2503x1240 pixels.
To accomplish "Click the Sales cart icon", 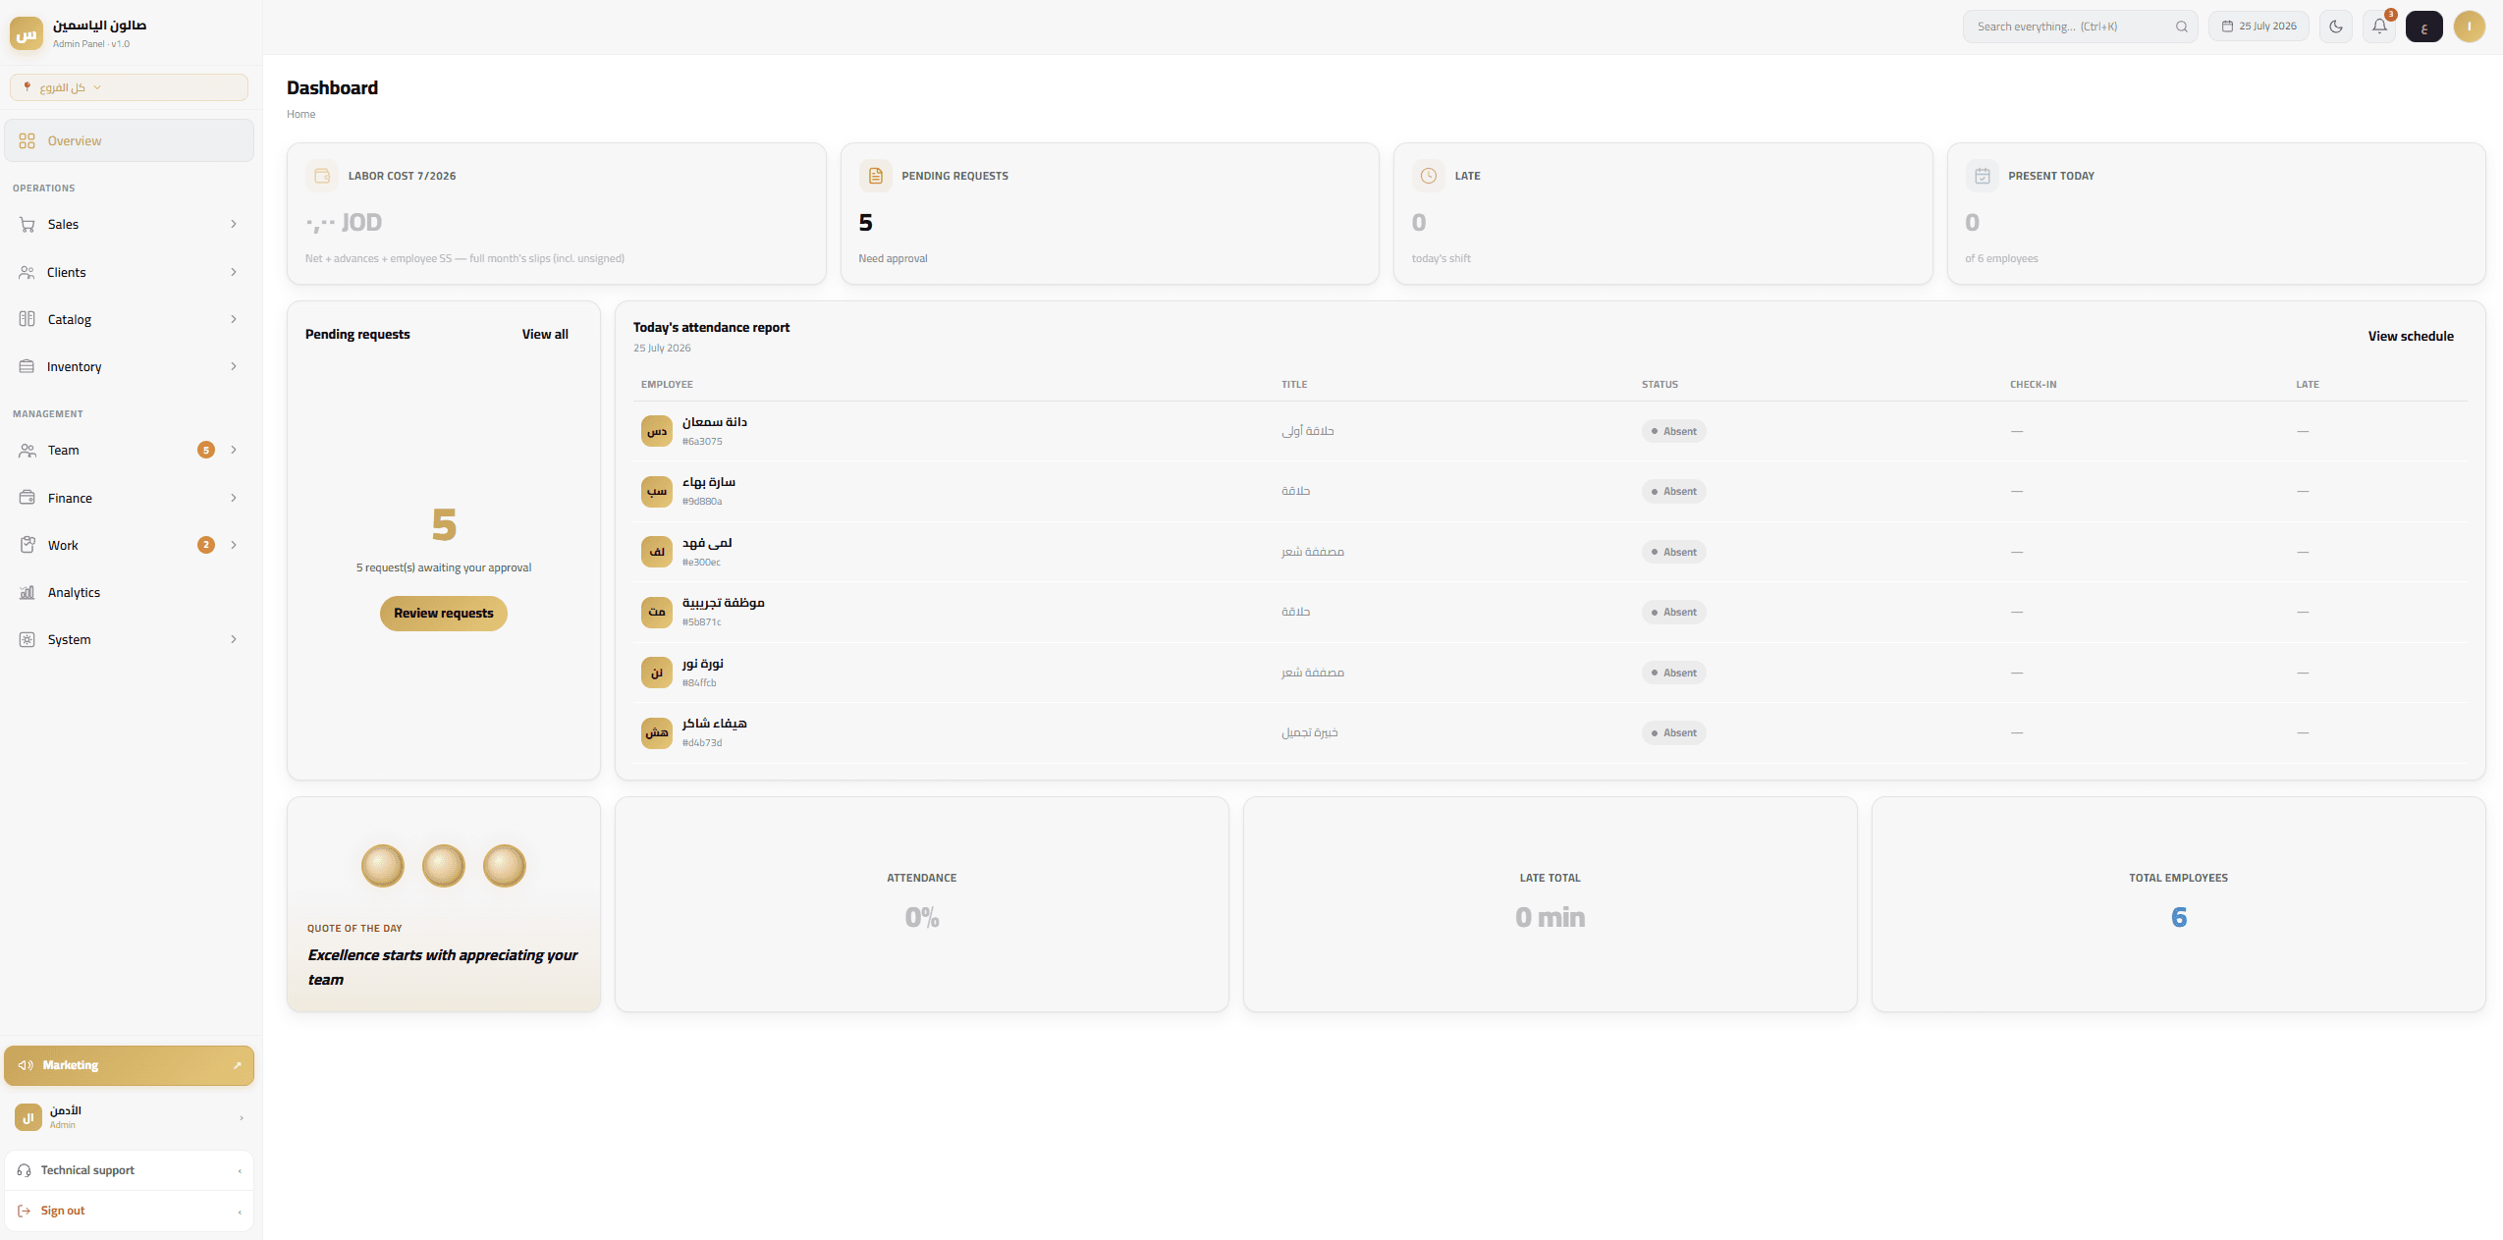I will 27,224.
